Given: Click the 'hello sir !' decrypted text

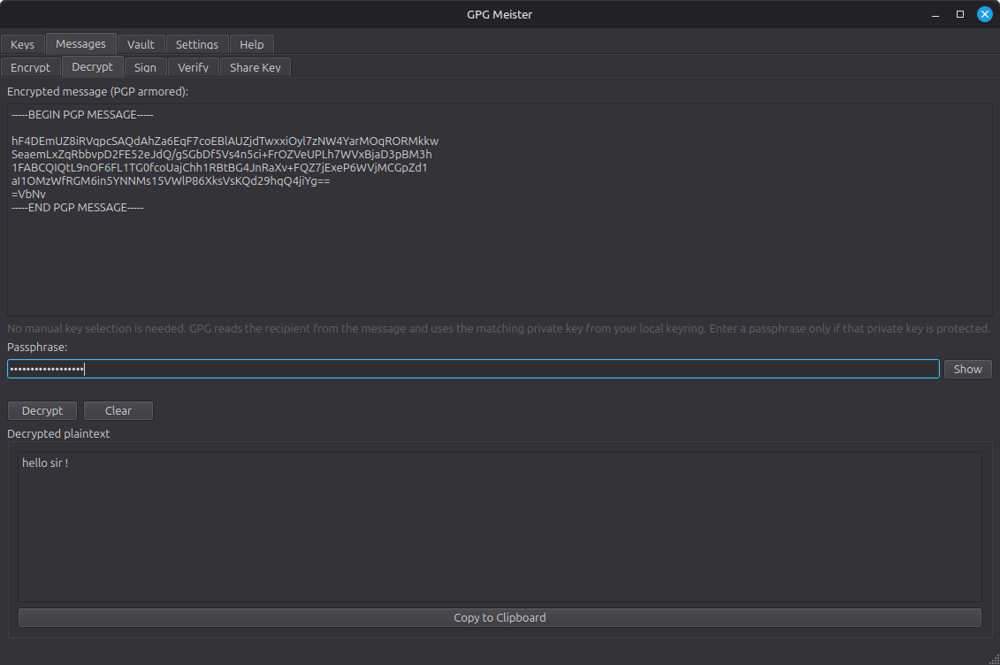Looking at the screenshot, I should click(x=44, y=462).
